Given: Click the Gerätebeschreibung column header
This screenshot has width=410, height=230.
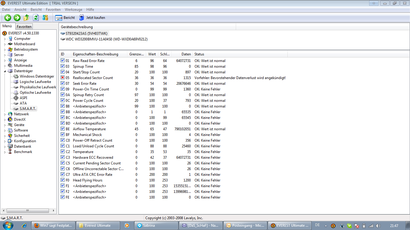Looking at the screenshot, I should pos(147,27).
